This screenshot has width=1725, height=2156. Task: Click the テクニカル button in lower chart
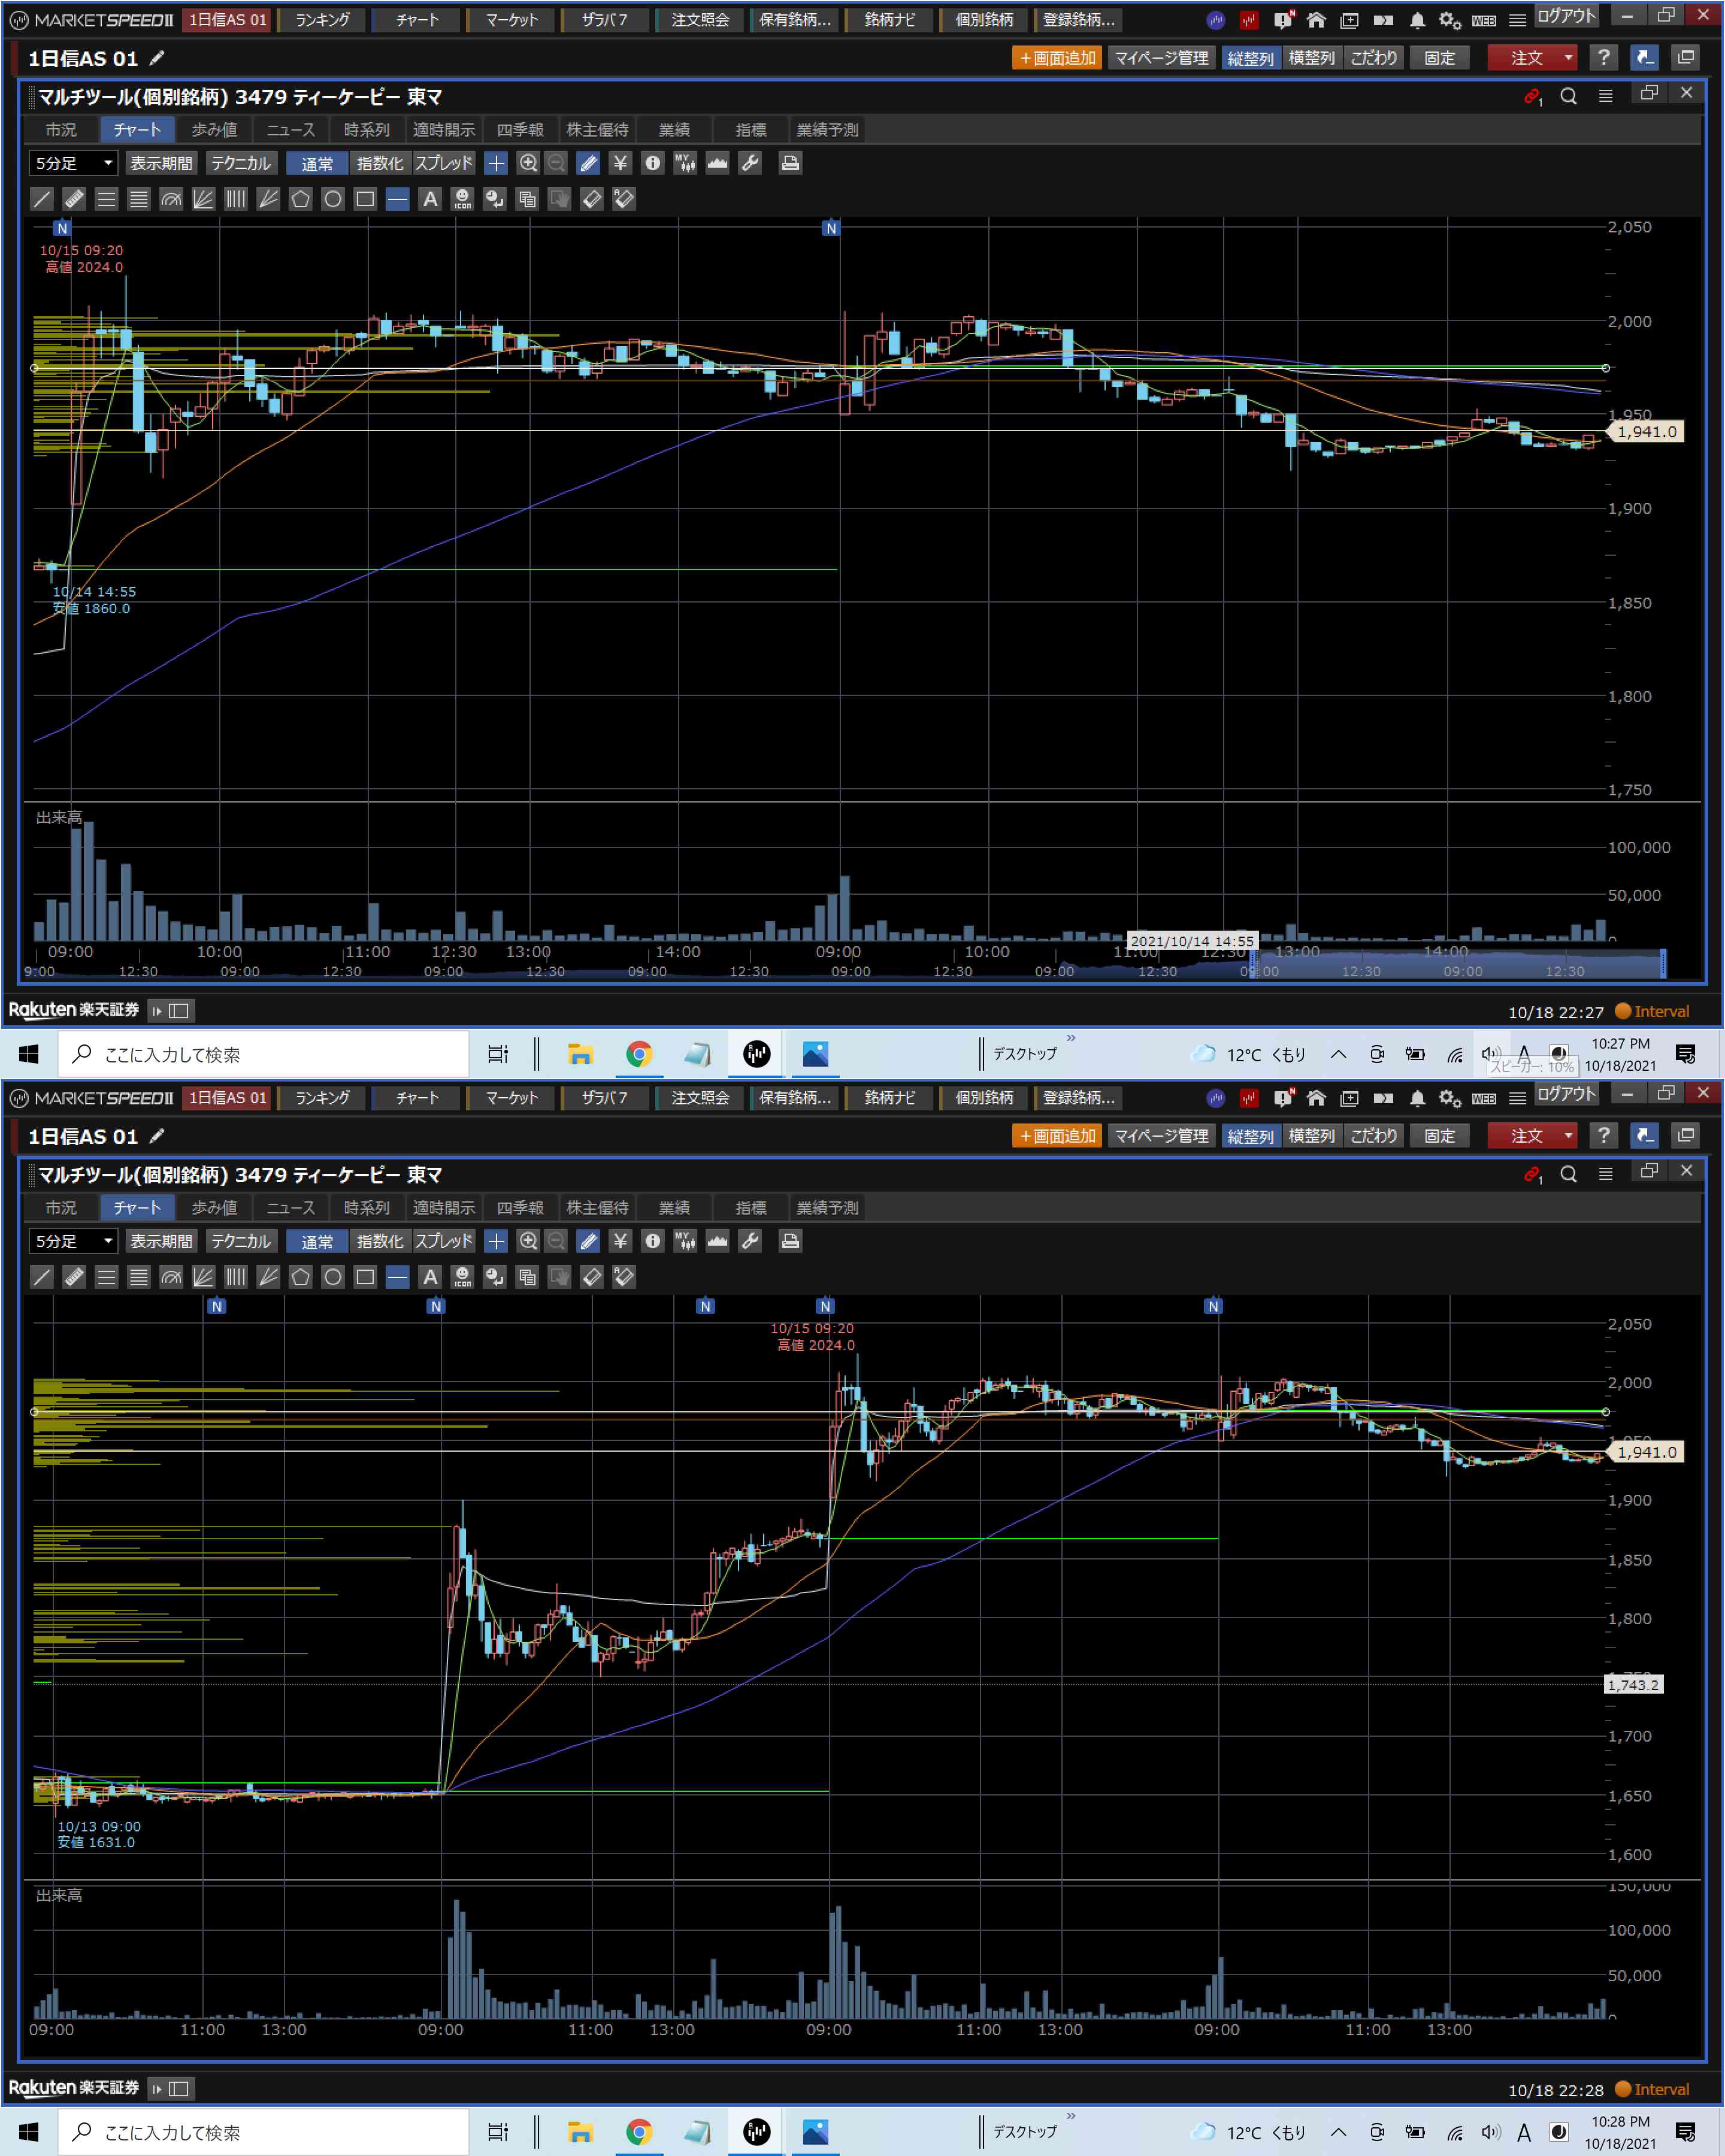pyautogui.click(x=241, y=1241)
